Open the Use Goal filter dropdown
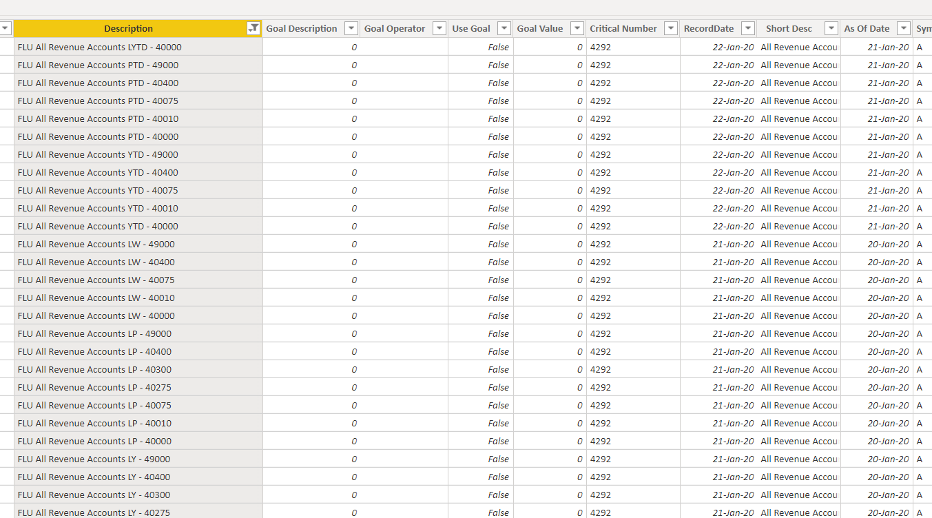932x518 pixels. 504,28
